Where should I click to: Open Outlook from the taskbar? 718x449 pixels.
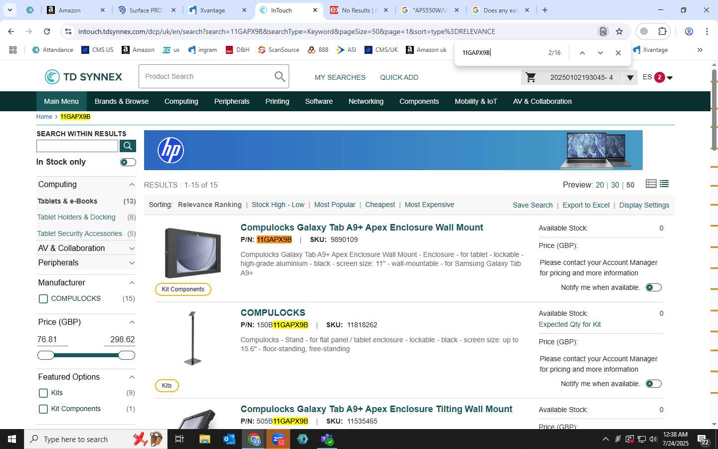coord(229,439)
